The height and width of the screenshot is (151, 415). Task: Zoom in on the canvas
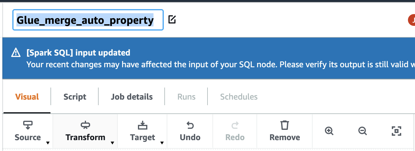click(329, 131)
